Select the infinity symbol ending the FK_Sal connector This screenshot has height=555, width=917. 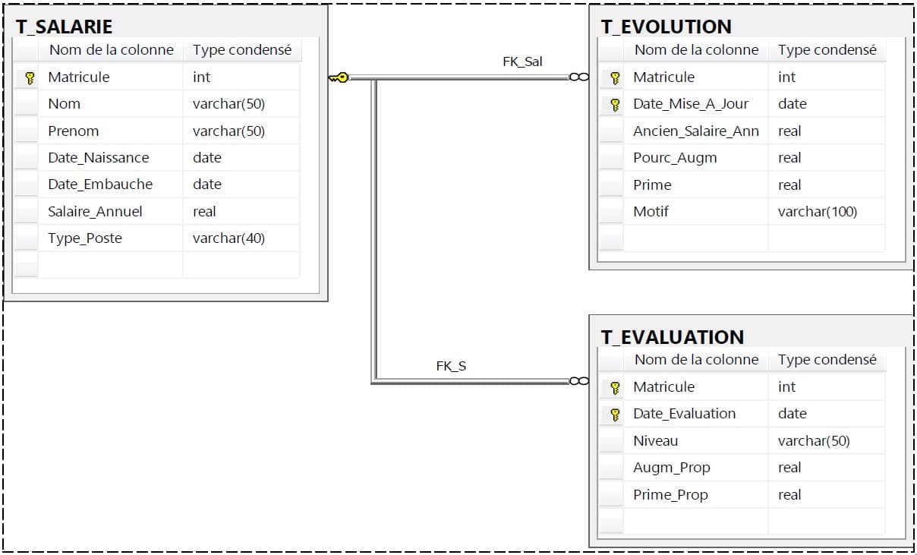point(579,77)
